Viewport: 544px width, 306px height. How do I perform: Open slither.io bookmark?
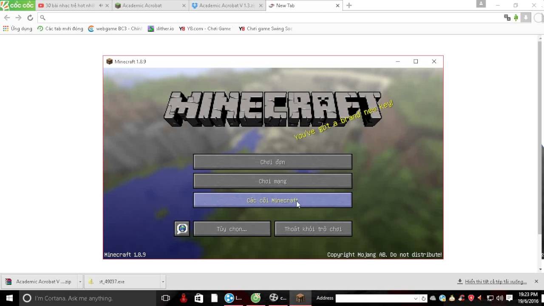(x=161, y=28)
